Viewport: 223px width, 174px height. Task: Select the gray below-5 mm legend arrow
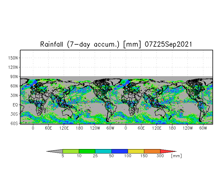(55, 151)
